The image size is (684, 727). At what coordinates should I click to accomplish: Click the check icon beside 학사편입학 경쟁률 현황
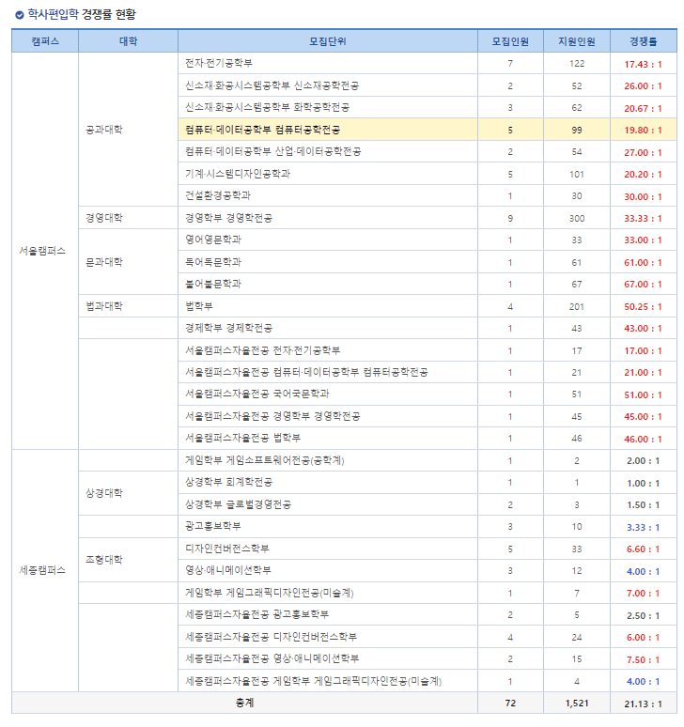click(x=20, y=15)
